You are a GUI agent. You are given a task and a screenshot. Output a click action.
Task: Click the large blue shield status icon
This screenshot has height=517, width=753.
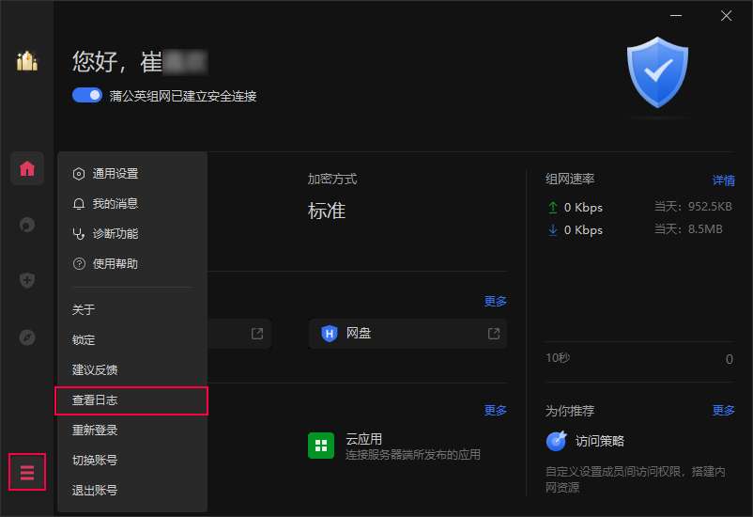(657, 72)
